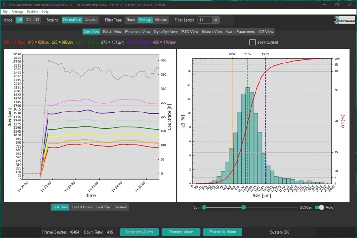Click the Percentile Alarm button
Image resolution: width=357 pixels, height=238 pixels.
click(x=222, y=232)
